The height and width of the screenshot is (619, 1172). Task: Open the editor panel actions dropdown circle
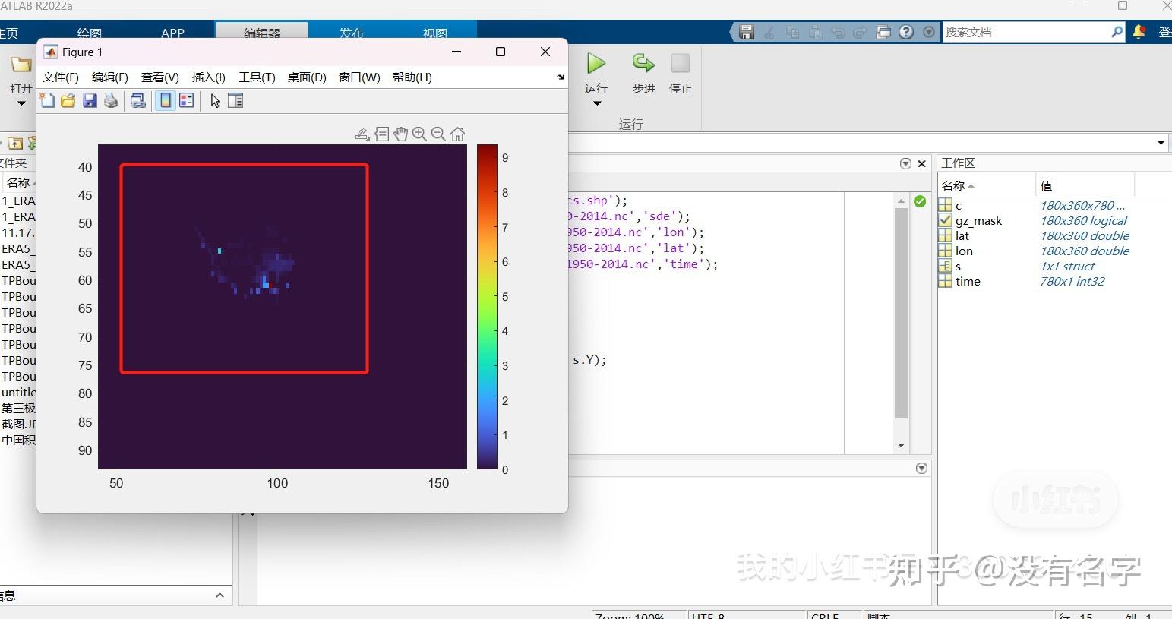pos(905,163)
